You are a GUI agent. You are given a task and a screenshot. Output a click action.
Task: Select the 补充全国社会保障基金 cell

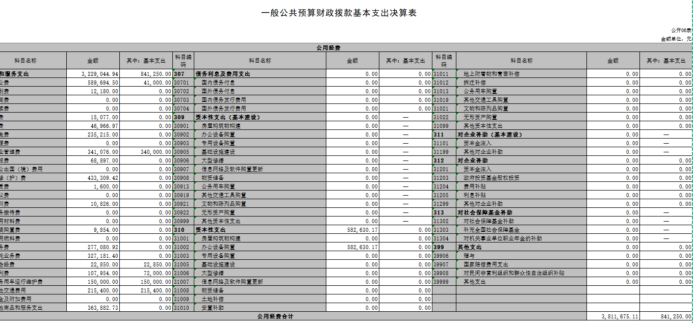click(x=521, y=230)
